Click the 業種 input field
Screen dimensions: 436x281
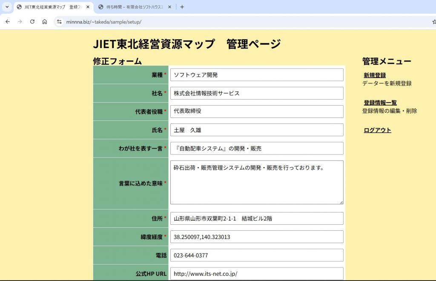click(x=257, y=75)
